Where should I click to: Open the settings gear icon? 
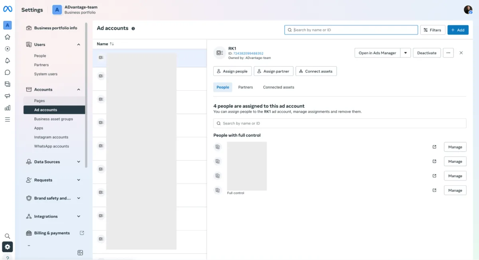click(x=7, y=247)
